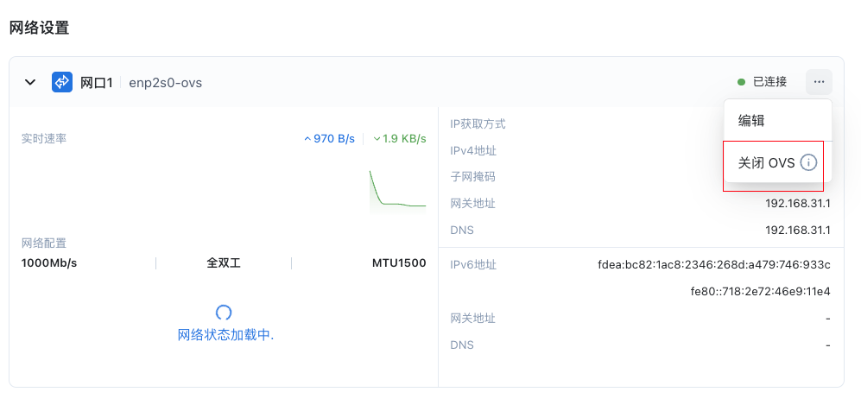Click the info icon beside 关闭 OVS
Screen dimensions: 861x411
[808, 162]
